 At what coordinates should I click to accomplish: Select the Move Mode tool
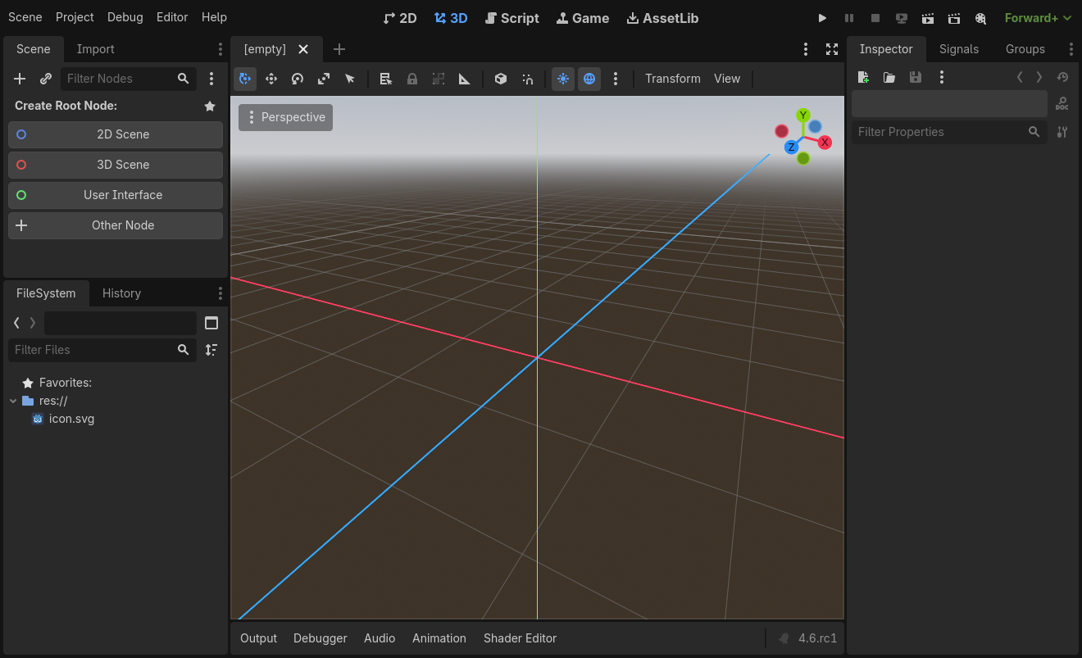point(271,78)
